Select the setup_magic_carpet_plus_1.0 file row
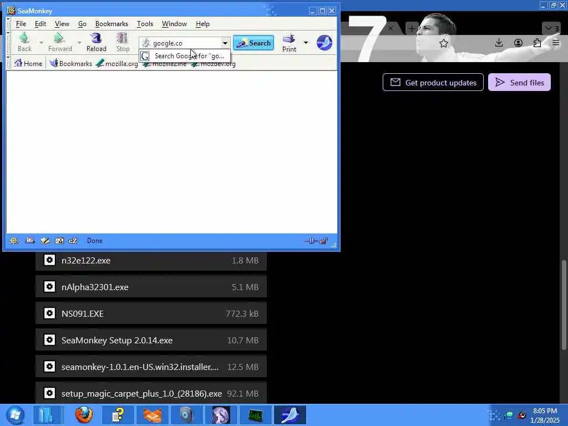This screenshot has height=426, width=568. tap(151, 393)
